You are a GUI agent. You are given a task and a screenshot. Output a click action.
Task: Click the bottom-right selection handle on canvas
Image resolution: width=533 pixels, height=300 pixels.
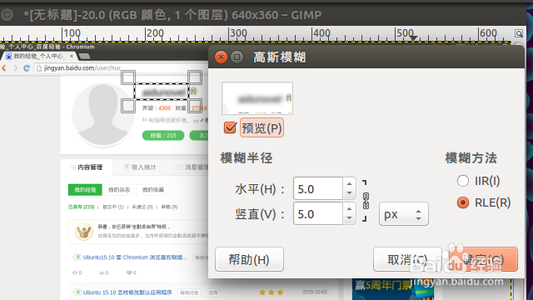pyautogui.click(x=195, y=106)
